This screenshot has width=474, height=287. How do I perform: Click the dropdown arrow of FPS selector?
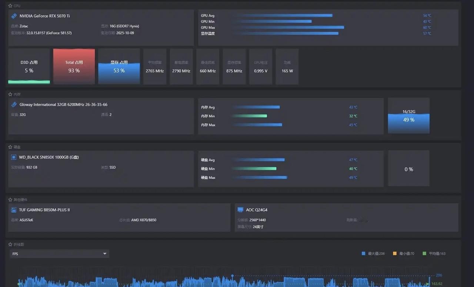[105, 254]
